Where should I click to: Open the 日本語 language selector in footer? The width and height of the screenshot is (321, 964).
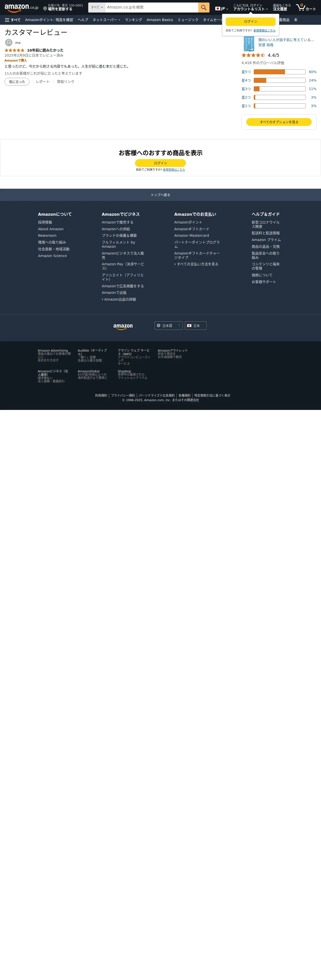pos(168,326)
